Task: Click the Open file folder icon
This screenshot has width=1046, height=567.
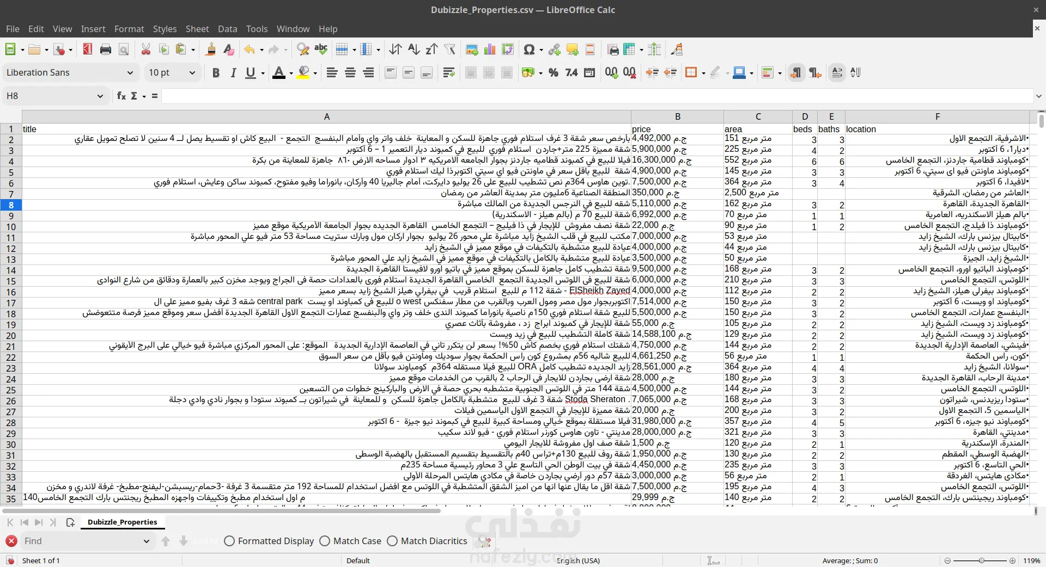Action: (34, 50)
